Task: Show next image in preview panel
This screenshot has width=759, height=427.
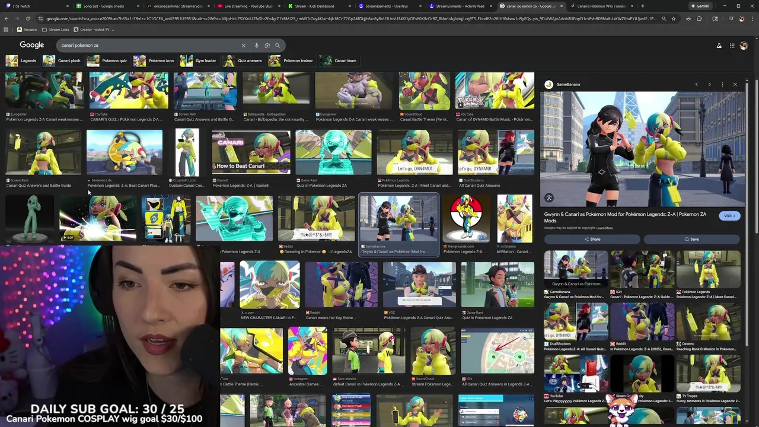Action: point(709,84)
